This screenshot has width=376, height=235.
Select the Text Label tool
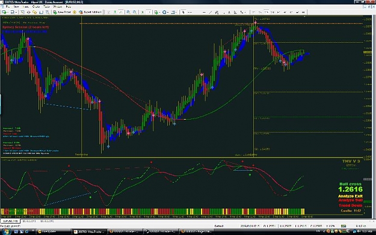point(235,12)
